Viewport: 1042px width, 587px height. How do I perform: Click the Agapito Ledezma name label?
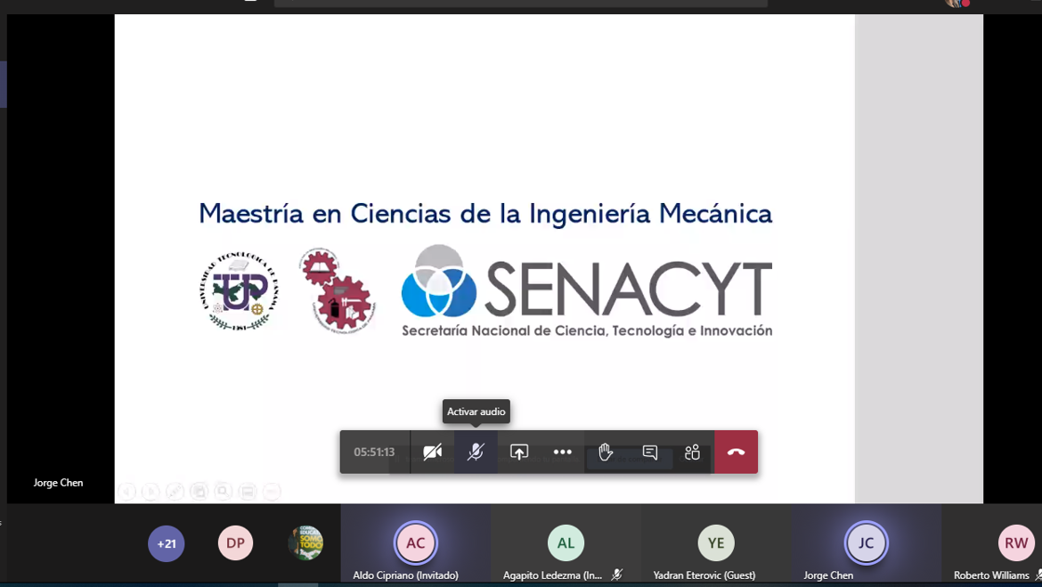[552, 575]
